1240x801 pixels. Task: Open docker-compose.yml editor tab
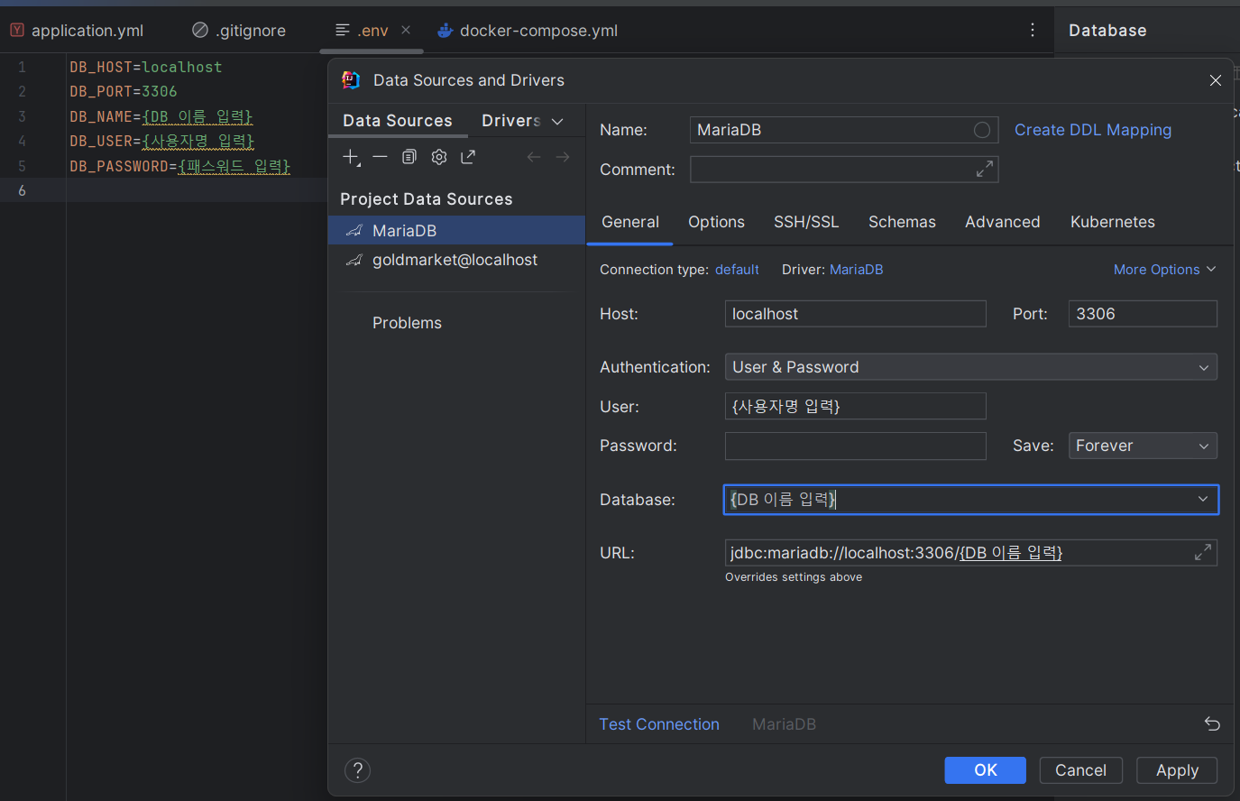(528, 31)
